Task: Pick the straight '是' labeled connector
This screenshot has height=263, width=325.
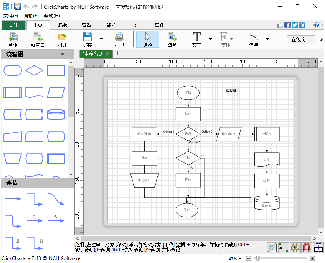Action: (34, 219)
